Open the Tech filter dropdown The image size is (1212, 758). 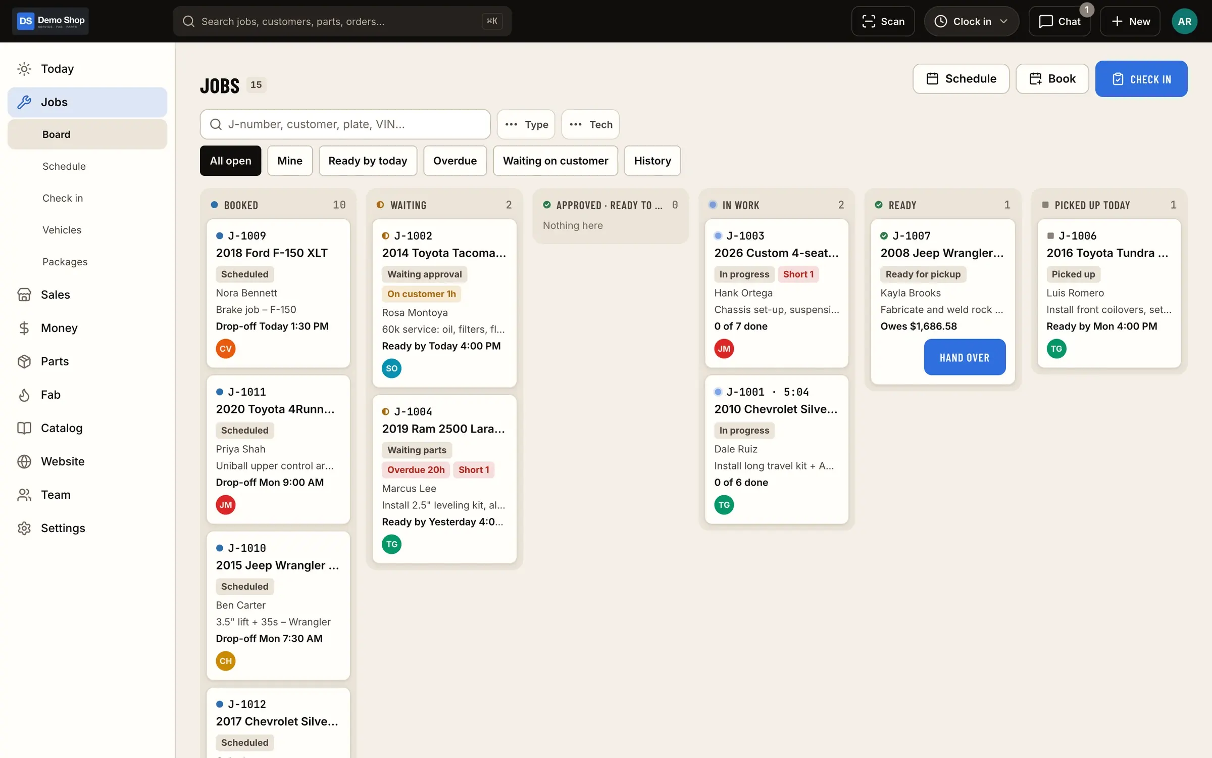pos(590,124)
